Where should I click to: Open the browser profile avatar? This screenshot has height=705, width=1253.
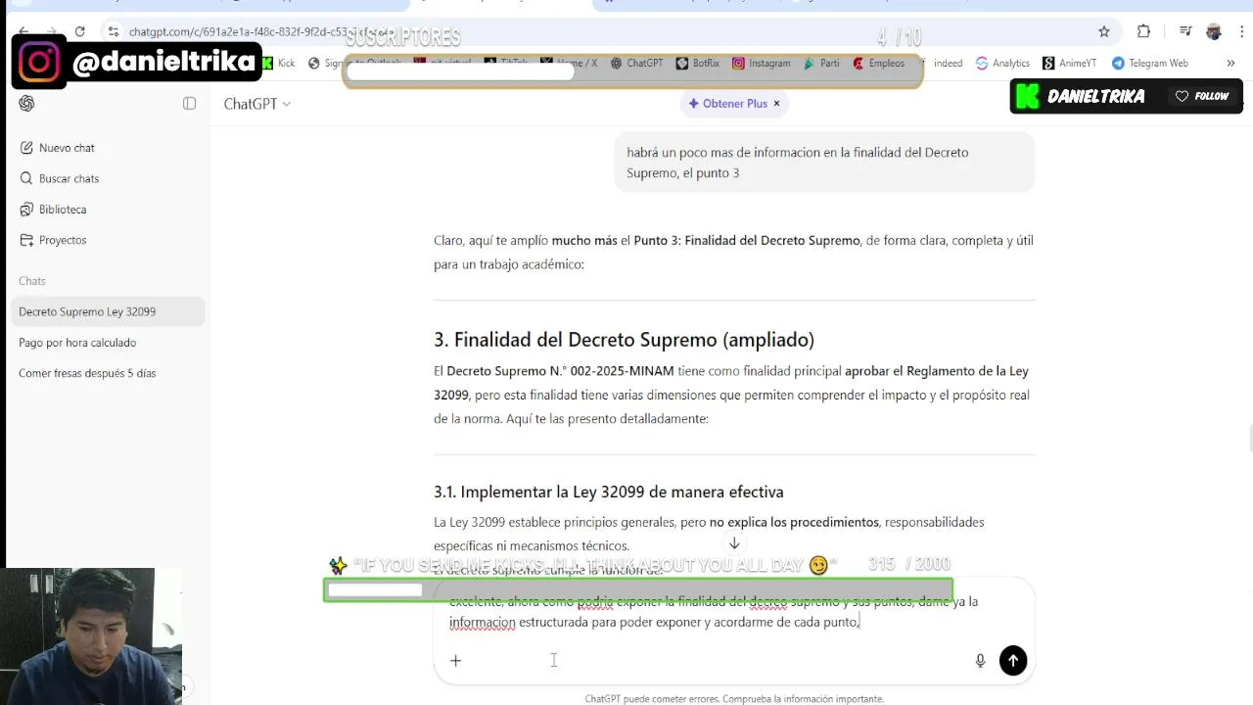(1214, 31)
